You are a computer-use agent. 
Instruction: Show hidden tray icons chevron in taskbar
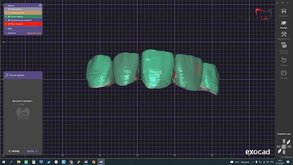tap(253, 162)
